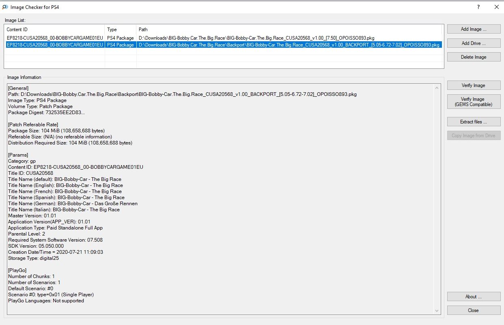
Task: Click the 'Number of Scenarios: 1' line
Action: point(34,283)
